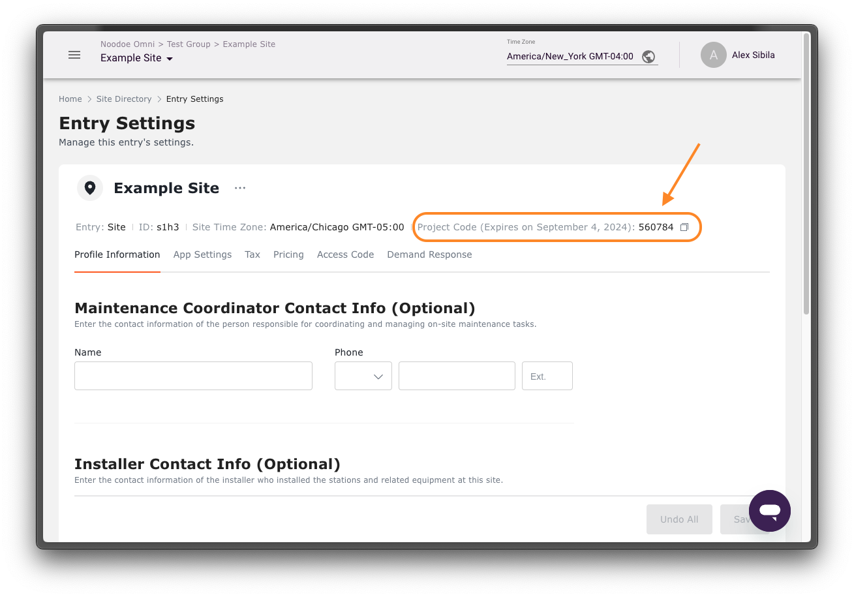This screenshot has width=854, height=597.
Task: Click the location pin icon
Action: tap(90, 188)
